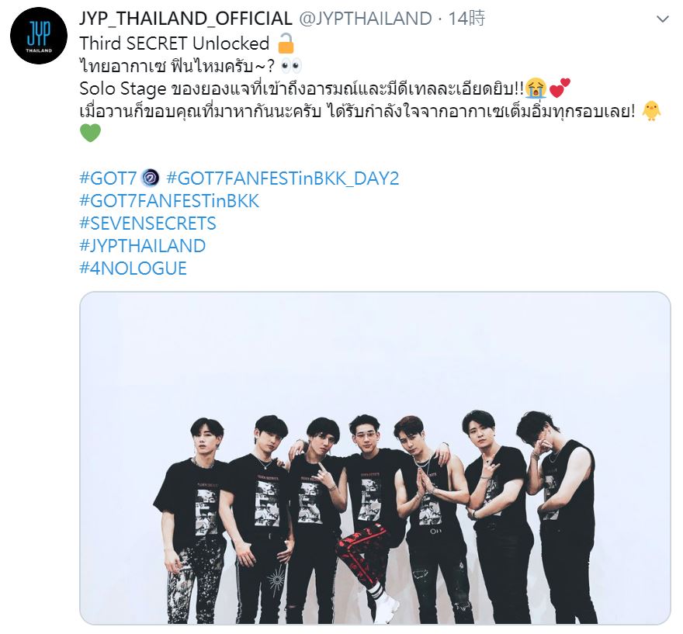Image resolution: width=683 pixels, height=634 pixels.
Task: Click the green heart emoji
Action: point(90,133)
